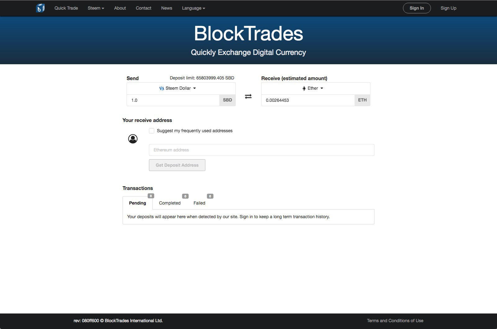Go to the About page
The height and width of the screenshot is (329, 497).
coord(120,8)
